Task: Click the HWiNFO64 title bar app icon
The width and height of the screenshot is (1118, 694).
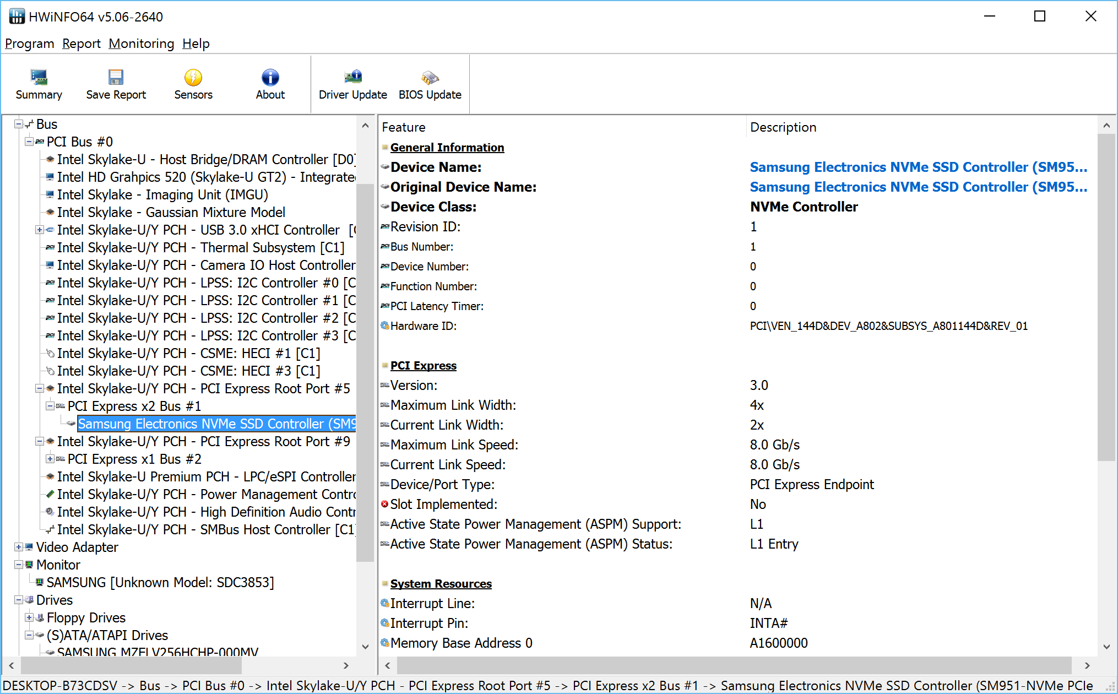Action: tap(17, 17)
